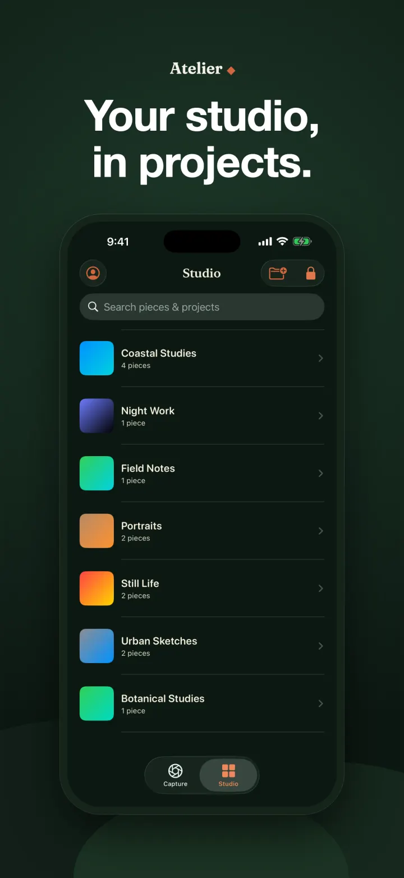Image resolution: width=404 pixels, height=878 pixels.
Task: Tap the battery charging indicator
Action: (x=302, y=241)
